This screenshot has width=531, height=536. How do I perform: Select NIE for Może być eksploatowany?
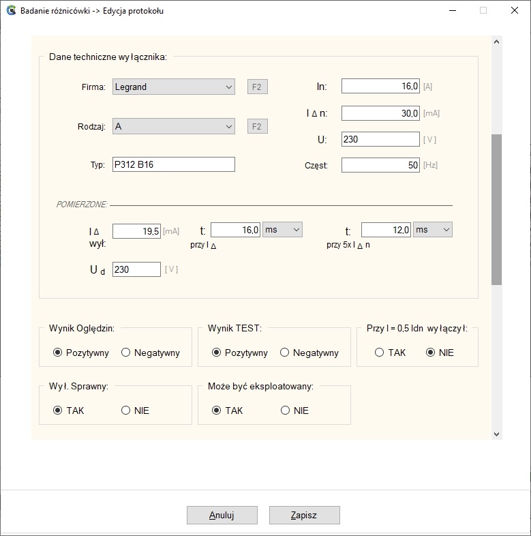(285, 411)
